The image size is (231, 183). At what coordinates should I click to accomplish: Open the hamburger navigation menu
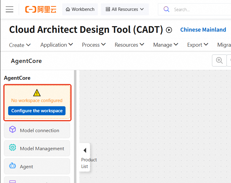coord(10,9)
